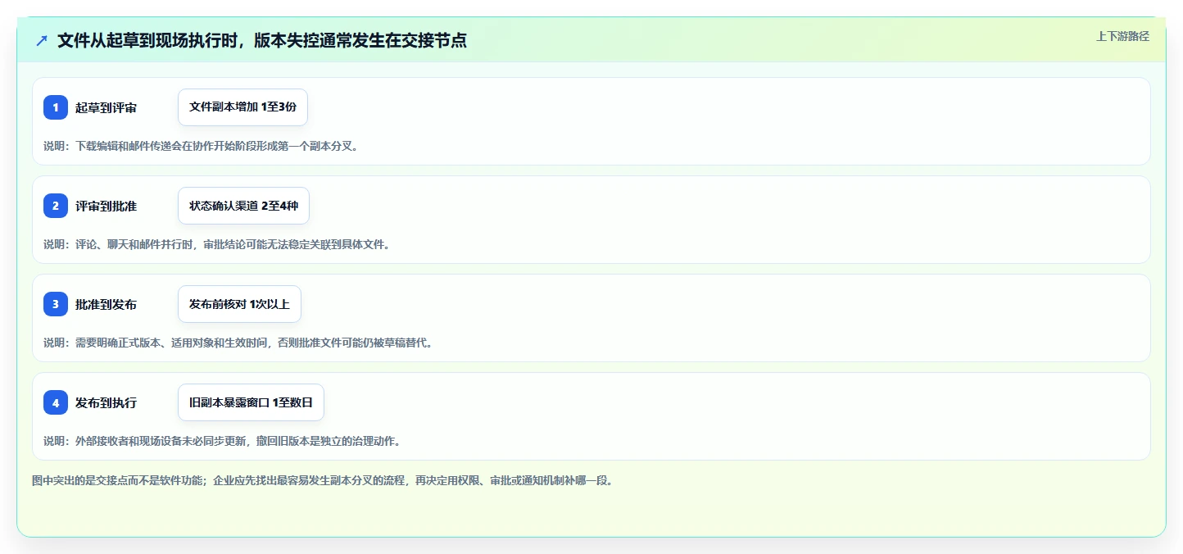1183x554 pixels.
Task: Click the note starting 说明：下载编辑和邮件传递
Action: 201,146
